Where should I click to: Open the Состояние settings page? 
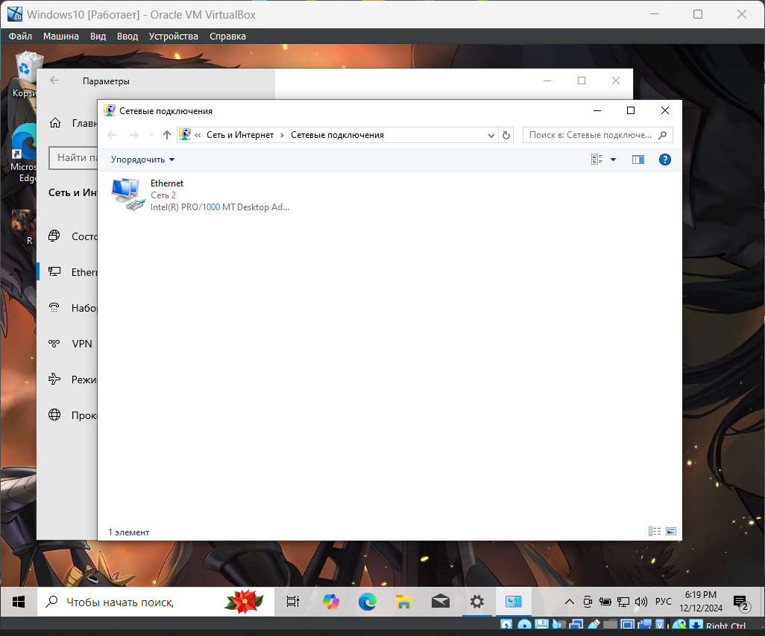coord(67,236)
